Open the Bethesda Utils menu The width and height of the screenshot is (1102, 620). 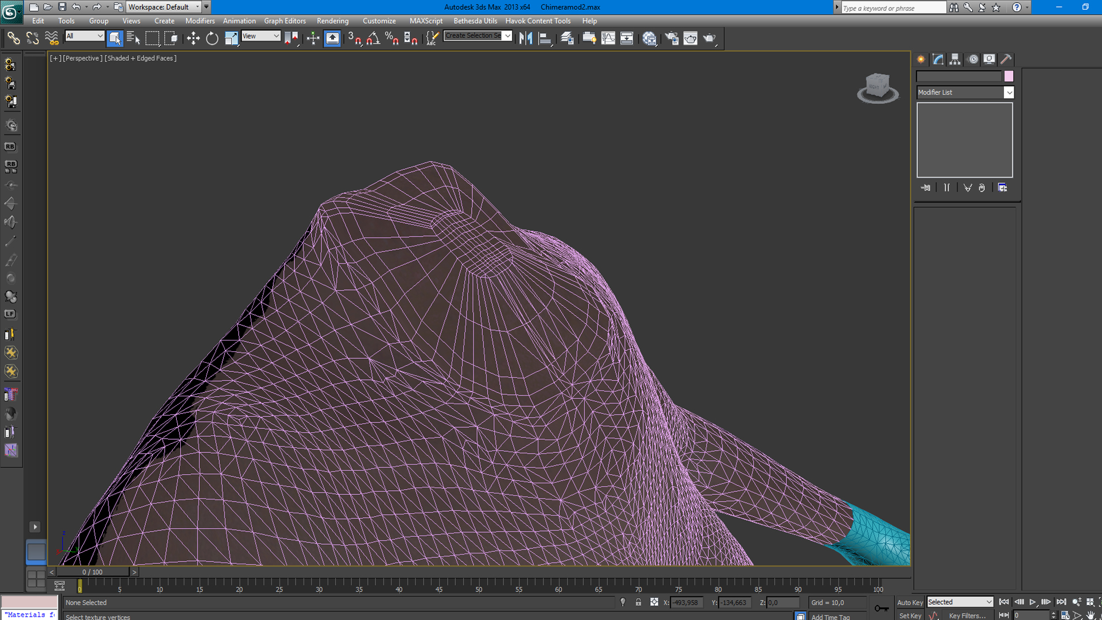tap(475, 21)
